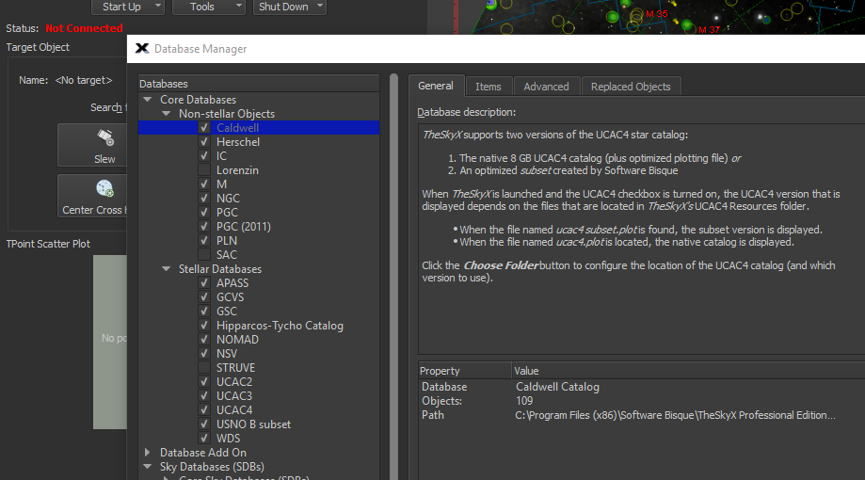
Task: Click the Search link text
Action: coord(106,107)
